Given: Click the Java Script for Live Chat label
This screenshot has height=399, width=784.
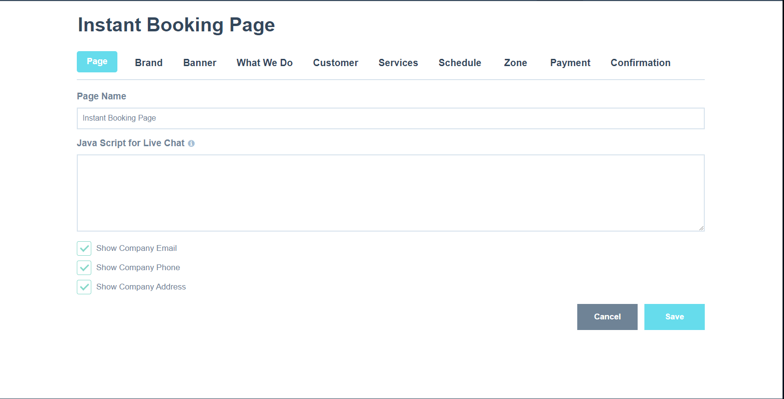Looking at the screenshot, I should [x=130, y=143].
